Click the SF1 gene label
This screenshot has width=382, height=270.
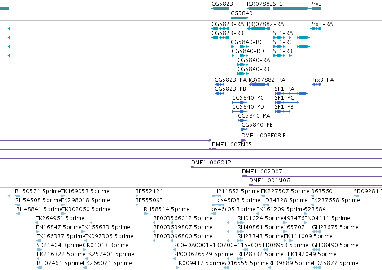(x=277, y=4)
